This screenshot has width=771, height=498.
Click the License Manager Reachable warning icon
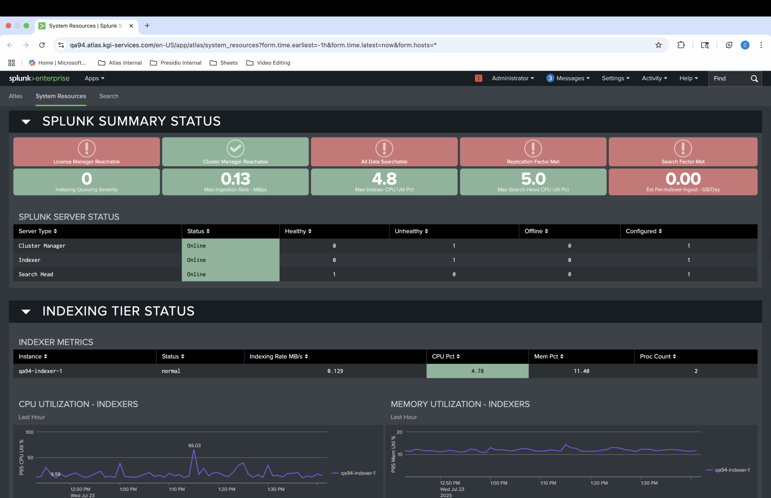point(86,148)
